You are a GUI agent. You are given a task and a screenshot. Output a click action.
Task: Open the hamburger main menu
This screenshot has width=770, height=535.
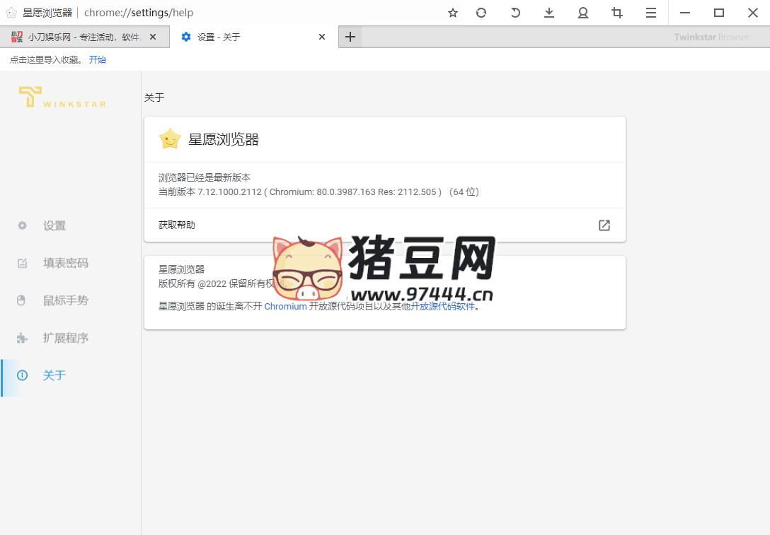pyautogui.click(x=651, y=13)
